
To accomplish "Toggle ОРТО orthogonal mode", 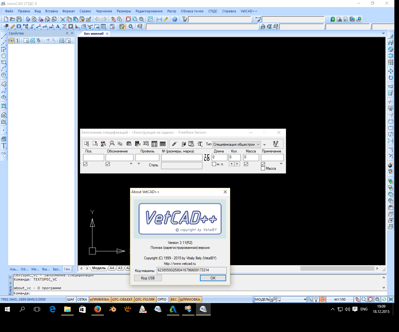I will click(x=162, y=299).
